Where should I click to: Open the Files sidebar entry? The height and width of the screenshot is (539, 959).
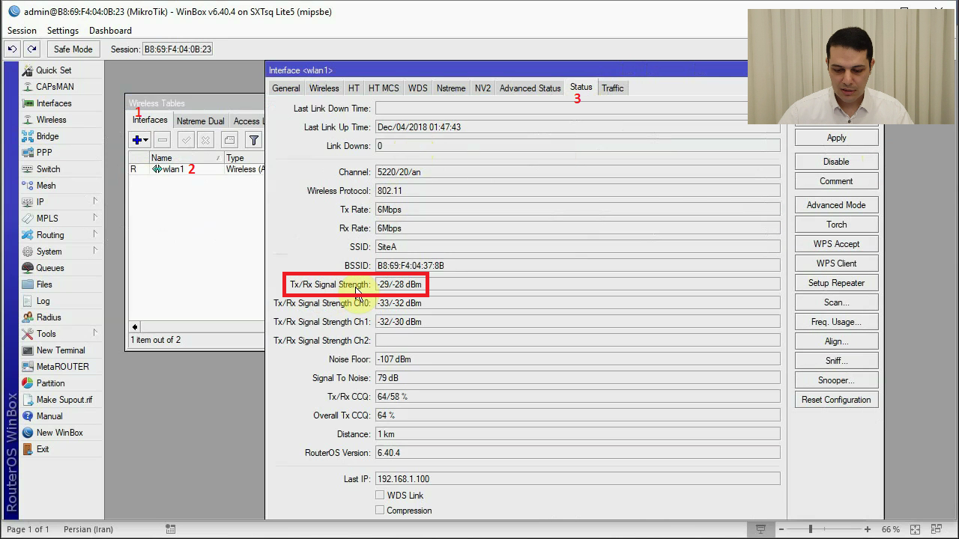point(44,284)
